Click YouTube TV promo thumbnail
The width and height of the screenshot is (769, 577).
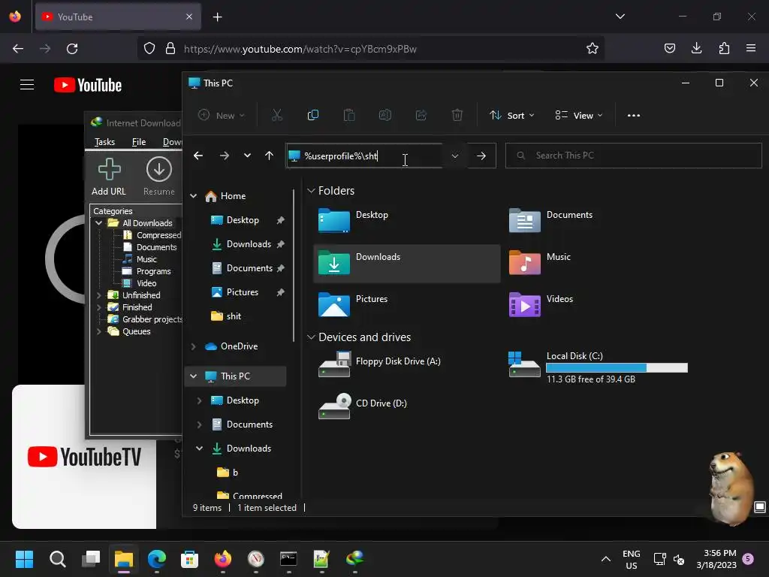point(84,457)
